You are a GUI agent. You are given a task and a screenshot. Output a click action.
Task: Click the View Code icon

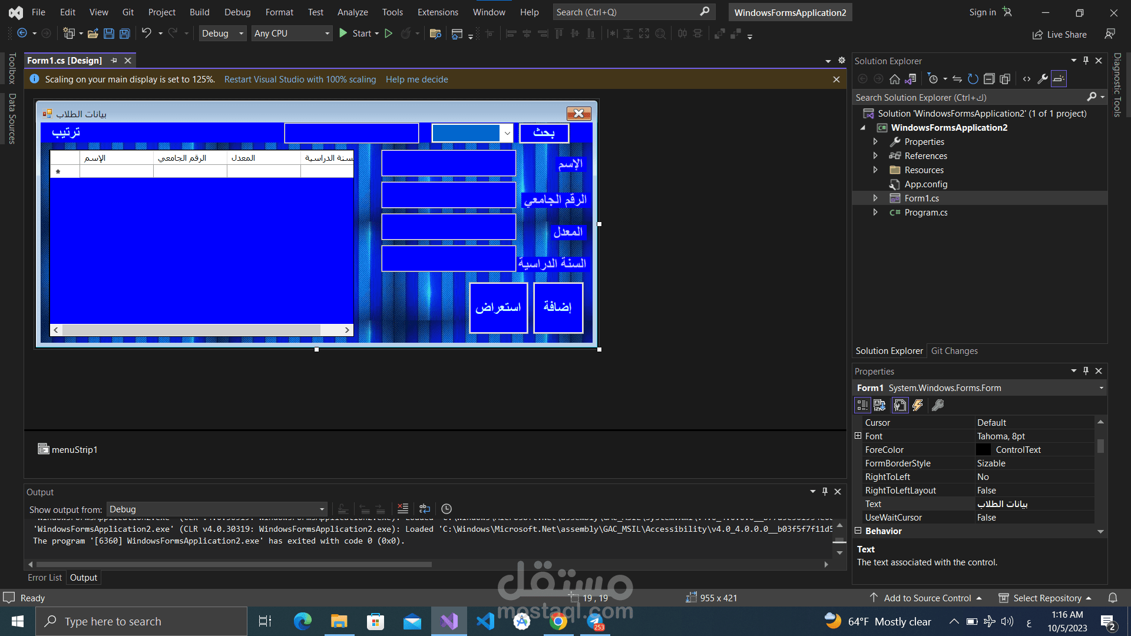1027,79
